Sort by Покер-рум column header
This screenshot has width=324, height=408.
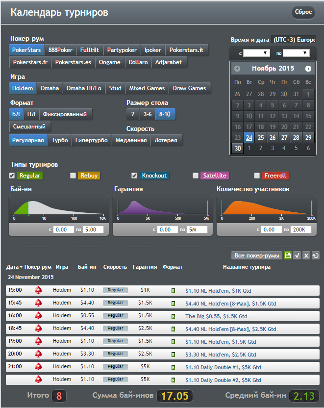(x=38, y=267)
